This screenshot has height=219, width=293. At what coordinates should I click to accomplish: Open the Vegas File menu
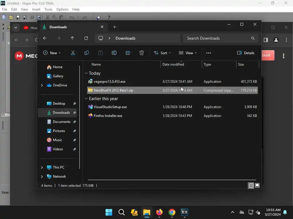5,9
